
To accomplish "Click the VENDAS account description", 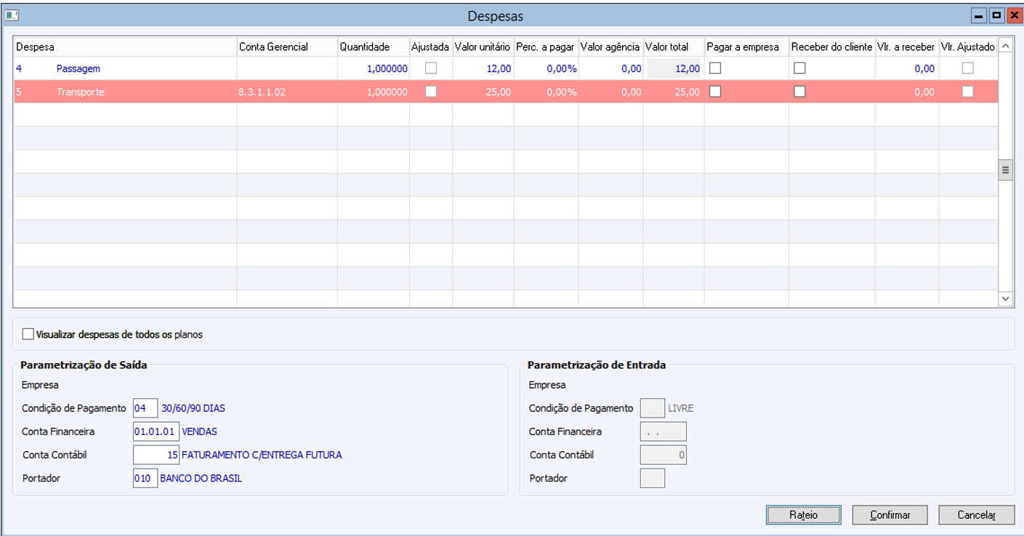I will (x=199, y=431).
